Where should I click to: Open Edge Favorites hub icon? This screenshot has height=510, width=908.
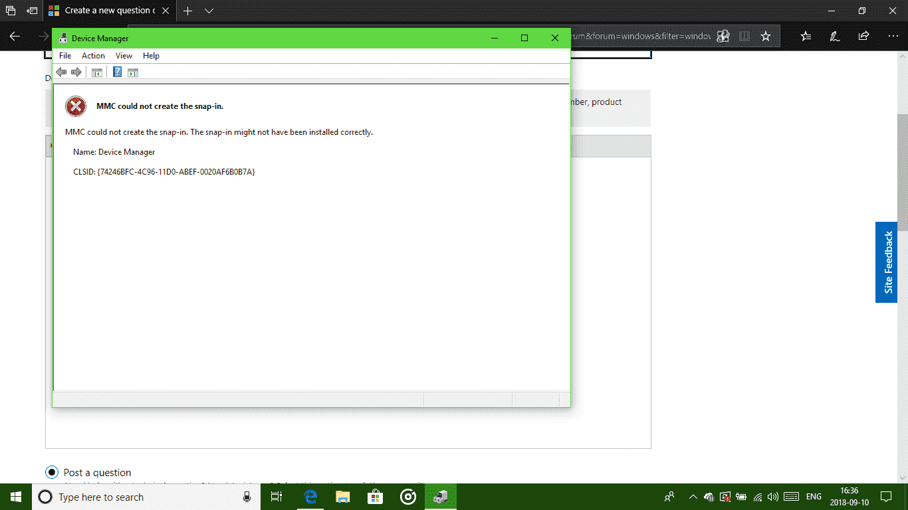coord(806,36)
